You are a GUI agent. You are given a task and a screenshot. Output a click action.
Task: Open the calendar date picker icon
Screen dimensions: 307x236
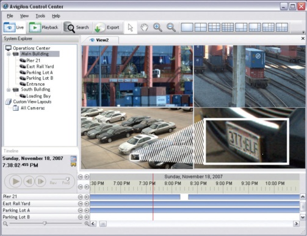click(73, 158)
